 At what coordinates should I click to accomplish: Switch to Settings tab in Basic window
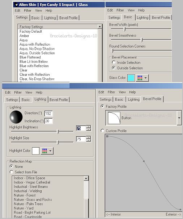[114, 17]
